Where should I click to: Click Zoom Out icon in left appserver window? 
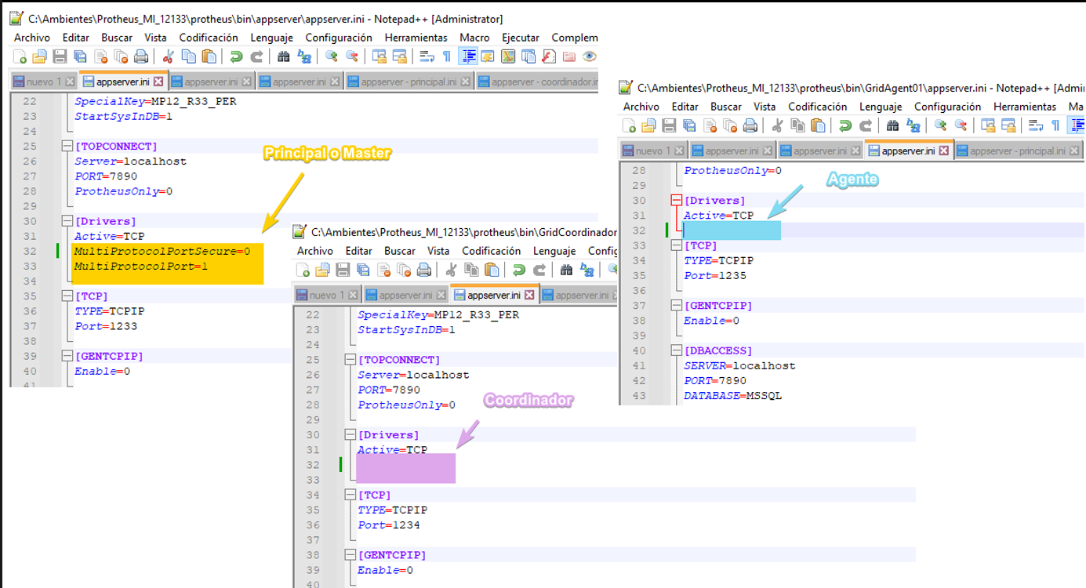(x=351, y=56)
